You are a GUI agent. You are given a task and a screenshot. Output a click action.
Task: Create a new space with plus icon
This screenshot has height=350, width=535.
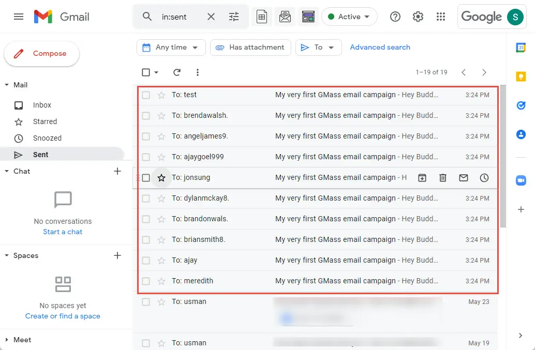coord(117,255)
